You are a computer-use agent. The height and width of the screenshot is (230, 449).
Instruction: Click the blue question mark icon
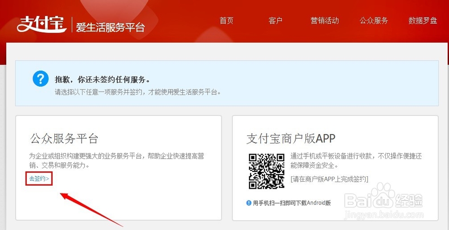[41, 78]
